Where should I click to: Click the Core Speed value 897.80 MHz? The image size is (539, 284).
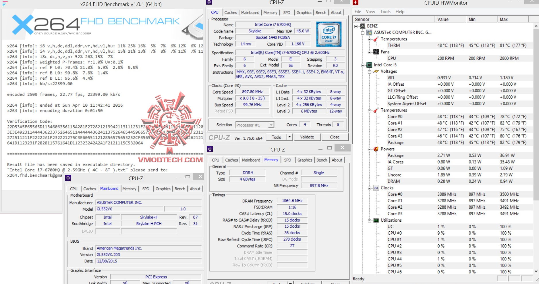click(x=252, y=92)
